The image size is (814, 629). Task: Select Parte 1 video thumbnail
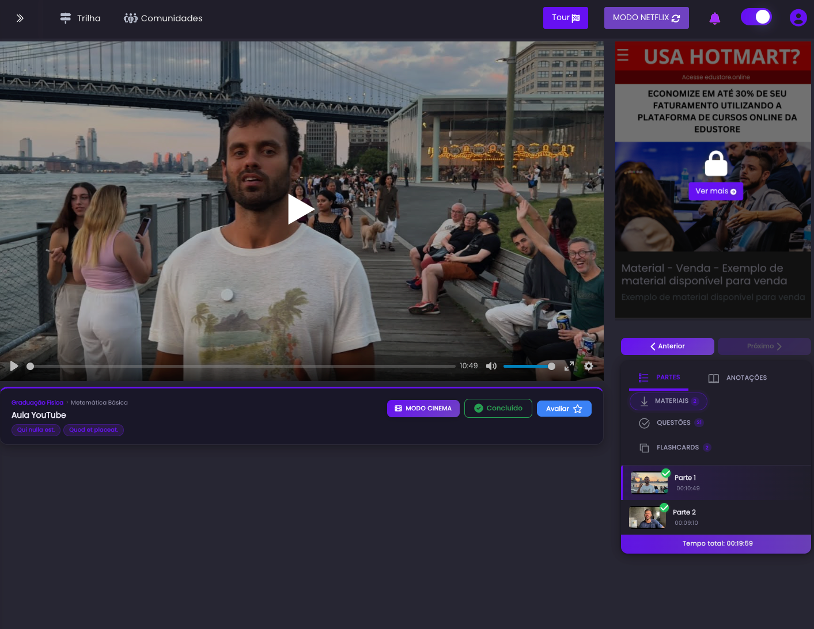[649, 483]
